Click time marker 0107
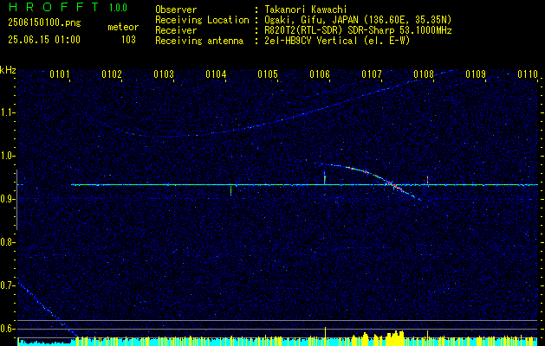This screenshot has width=545, height=346. click(x=372, y=74)
